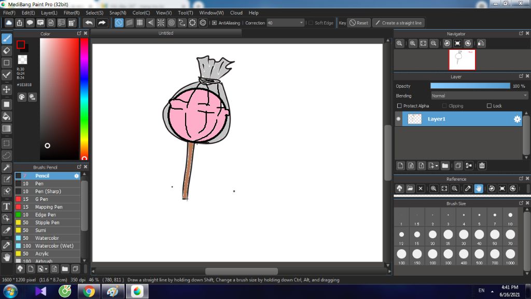
Task: Click the taskbar clock 4:41 PM
Action: (509, 287)
